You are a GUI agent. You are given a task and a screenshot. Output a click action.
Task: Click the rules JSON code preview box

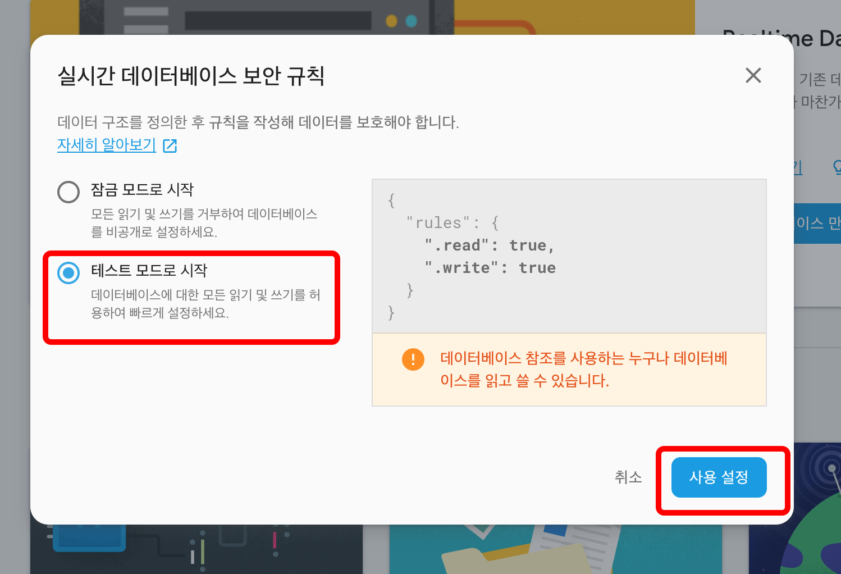click(569, 256)
